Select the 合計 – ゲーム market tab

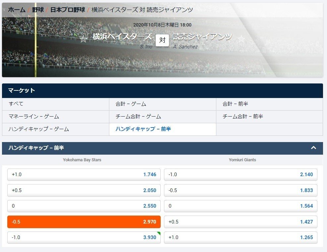162,104
